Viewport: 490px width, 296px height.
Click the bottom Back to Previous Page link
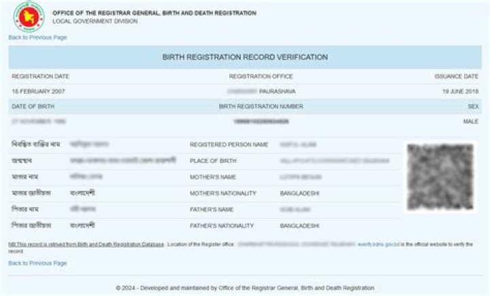(x=37, y=263)
